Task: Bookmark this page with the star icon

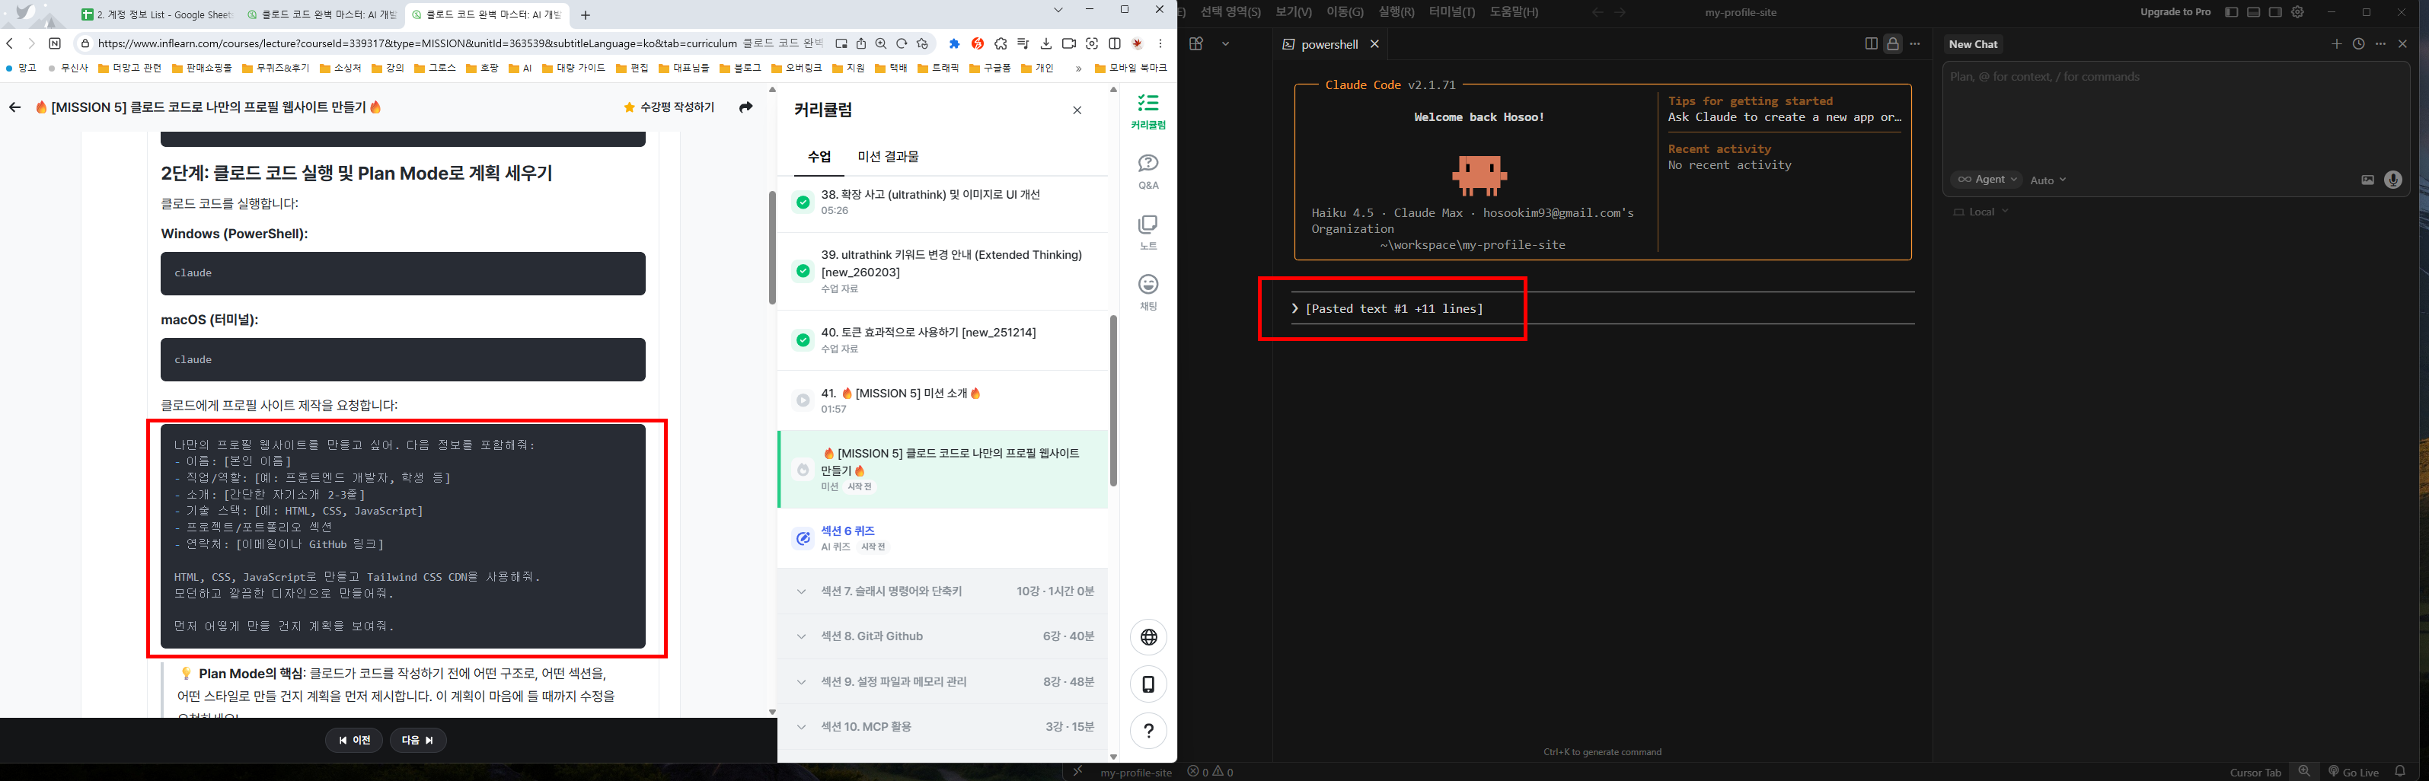Action: pos(922,43)
